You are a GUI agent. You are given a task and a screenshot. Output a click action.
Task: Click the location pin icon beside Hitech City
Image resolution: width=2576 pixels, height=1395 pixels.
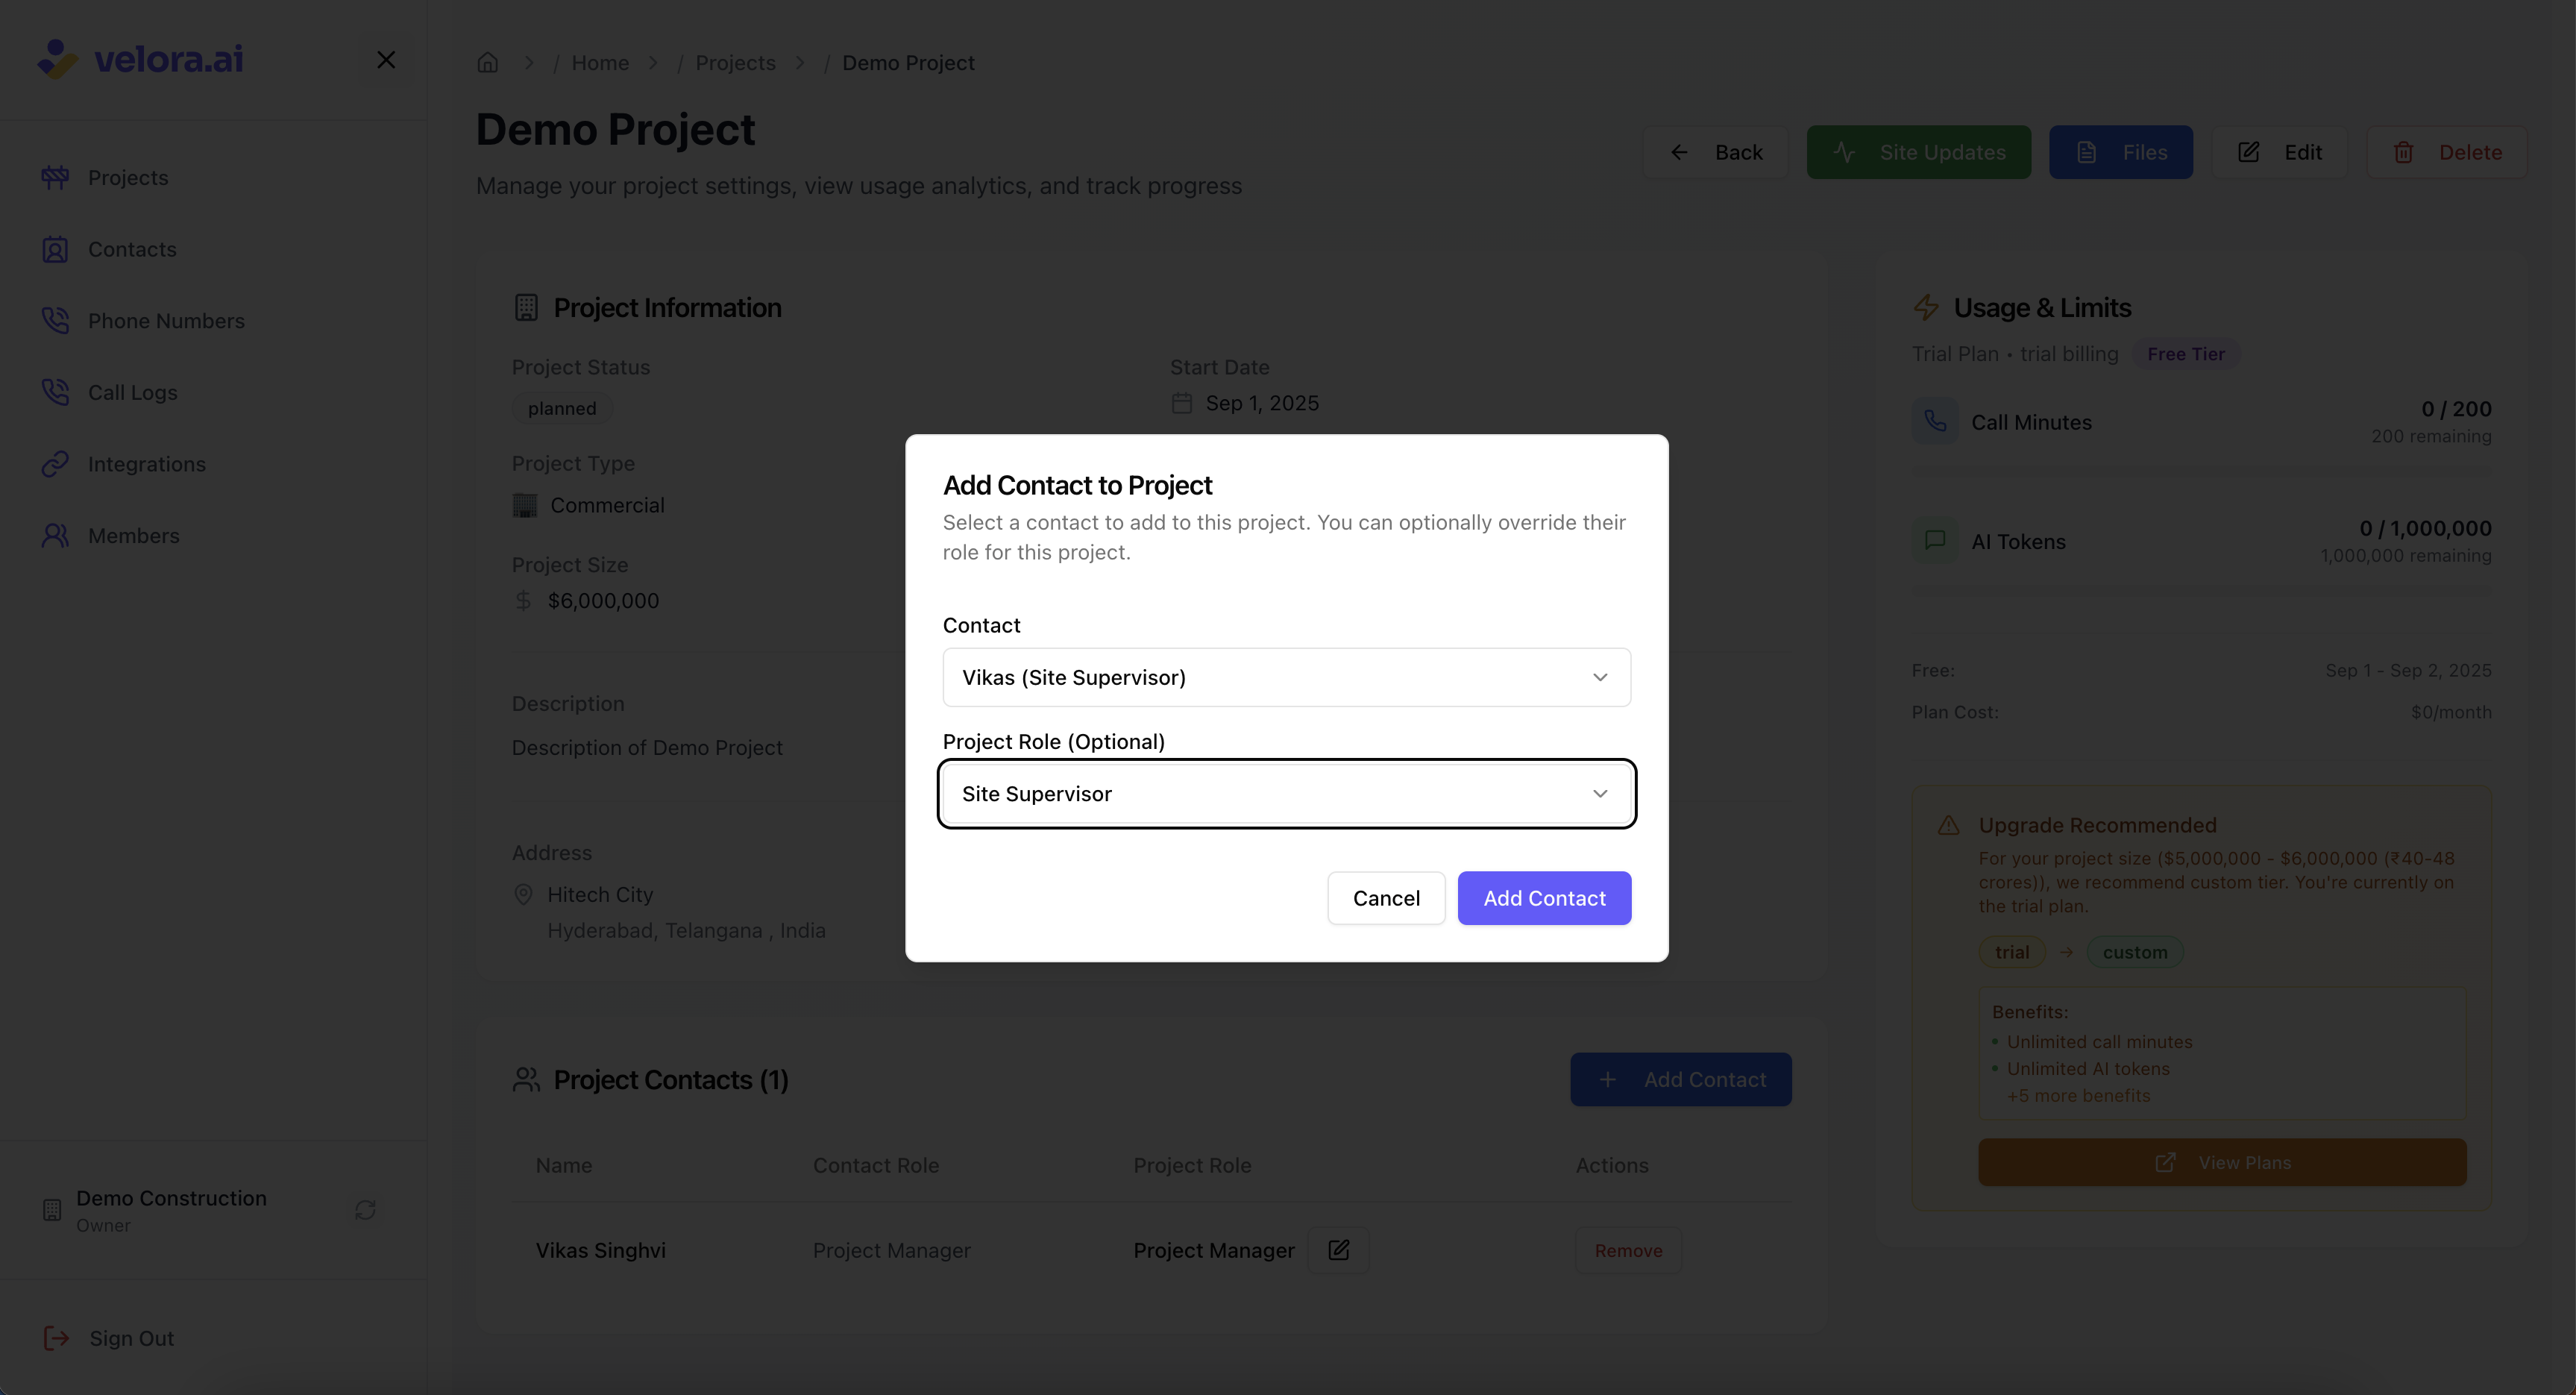click(523, 894)
